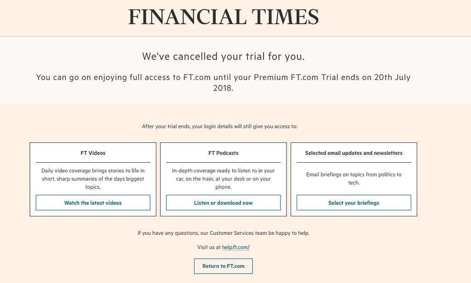Open Watch the latest videos
Image resolution: width=471 pixels, height=283 pixels.
93,203
